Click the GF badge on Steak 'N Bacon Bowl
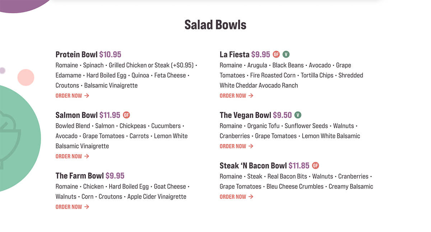 (315, 166)
